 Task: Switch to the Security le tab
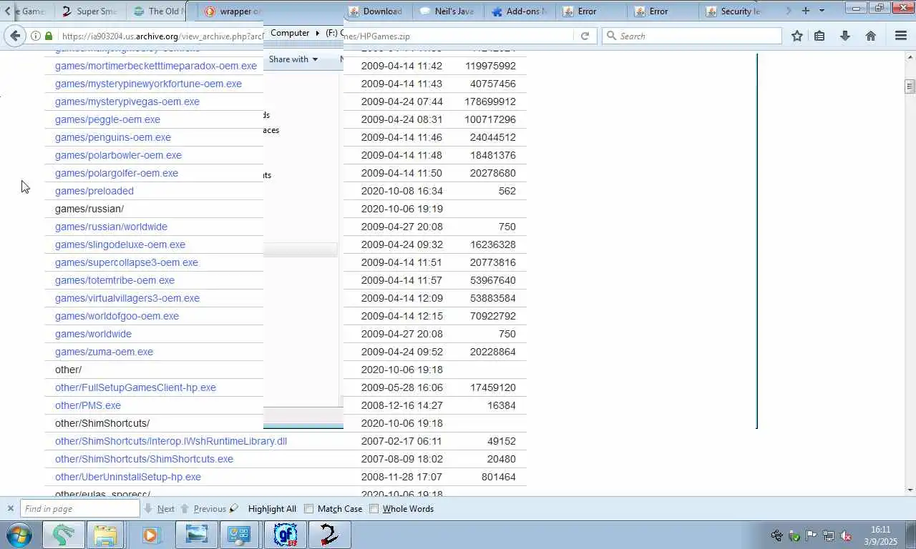pos(734,11)
